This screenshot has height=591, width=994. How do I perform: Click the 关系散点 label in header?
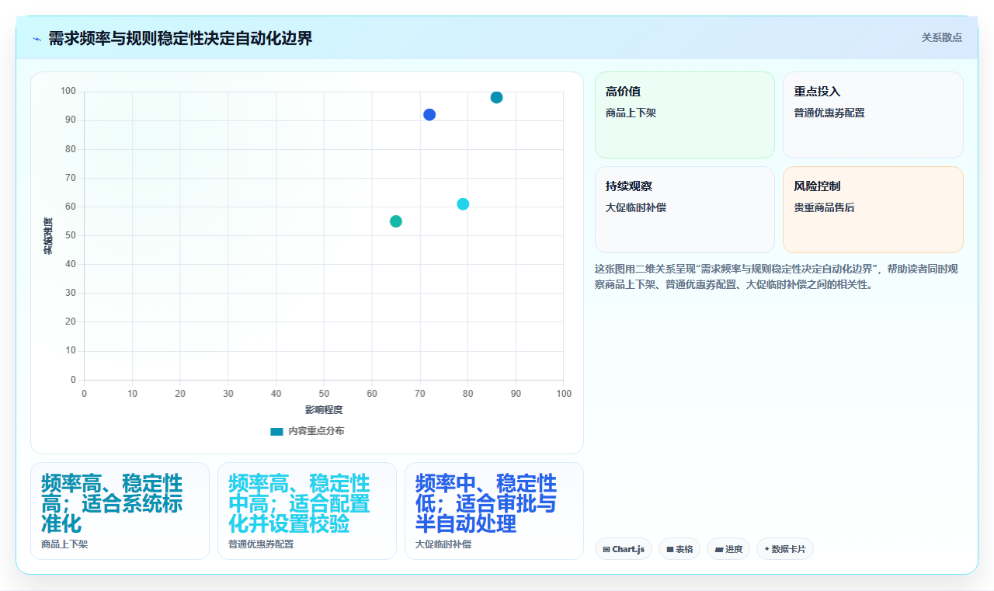[941, 37]
